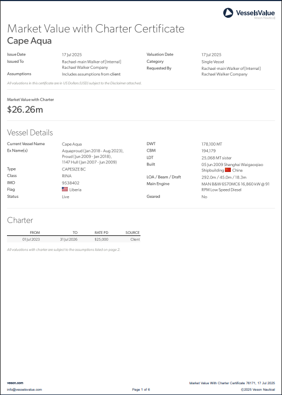Click the Aquaproud ex name entry
Viewport: 282px width, 395px height.
tap(93, 151)
